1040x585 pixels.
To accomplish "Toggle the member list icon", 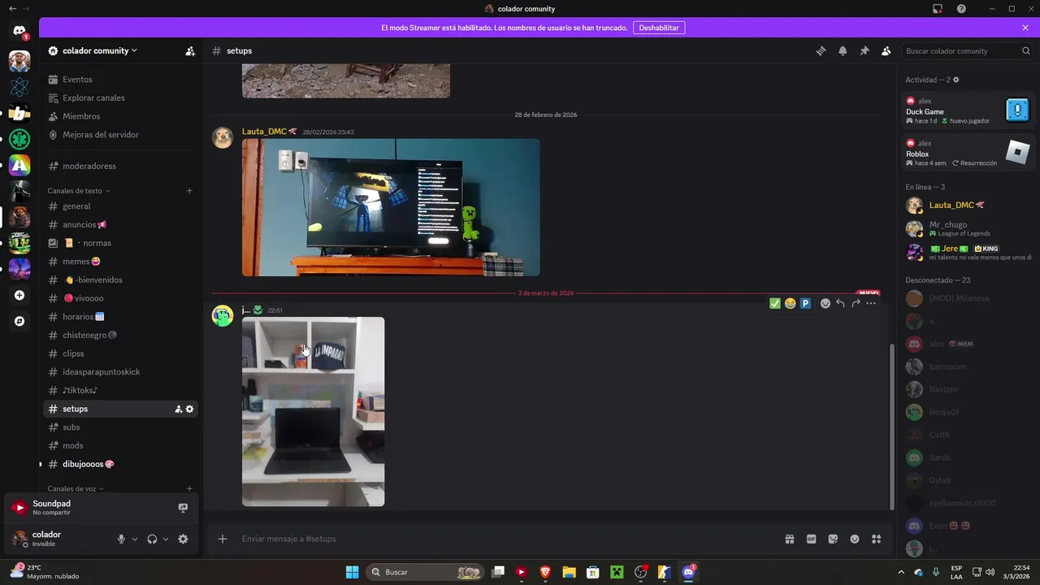I will click(x=886, y=50).
